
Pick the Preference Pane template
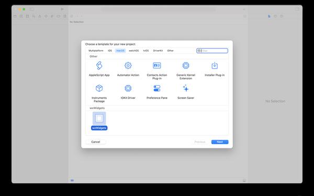tap(157, 92)
